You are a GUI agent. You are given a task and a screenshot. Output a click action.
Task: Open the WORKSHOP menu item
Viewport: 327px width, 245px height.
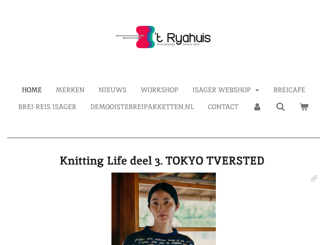point(159,90)
